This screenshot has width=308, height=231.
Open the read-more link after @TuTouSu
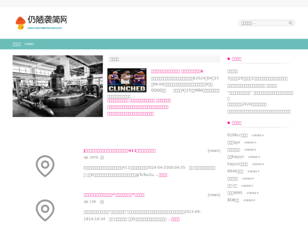[x=163, y=175]
